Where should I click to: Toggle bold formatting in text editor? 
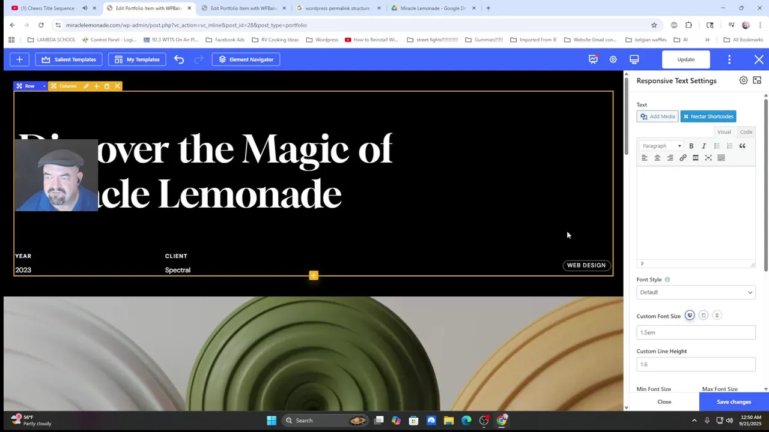pos(691,146)
